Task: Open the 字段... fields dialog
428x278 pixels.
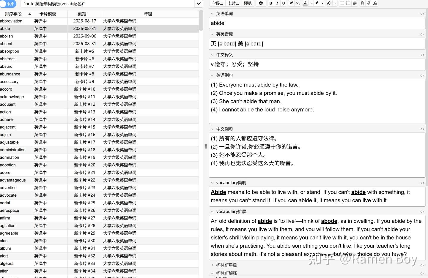Action: tap(217, 3)
